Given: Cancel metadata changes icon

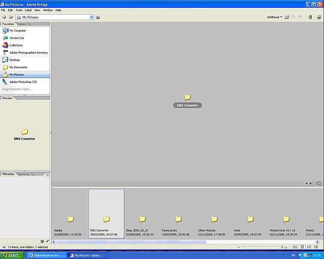Looking at the screenshot, I should point(42,241).
